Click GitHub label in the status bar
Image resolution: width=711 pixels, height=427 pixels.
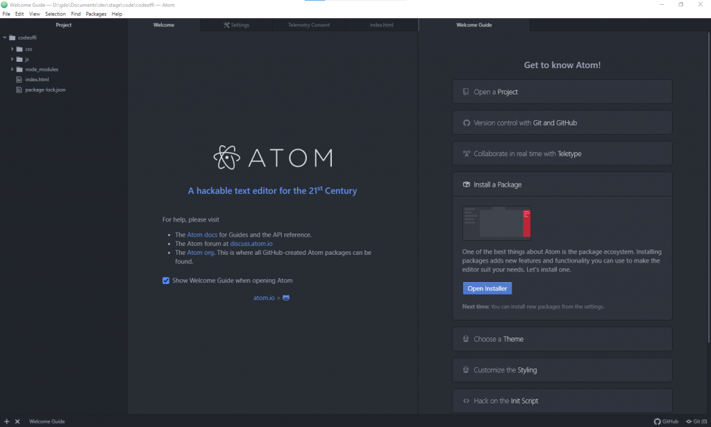[x=670, y=421]
